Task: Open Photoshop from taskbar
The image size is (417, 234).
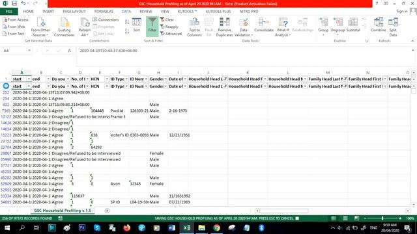Action: pyautogui.click(x=82, y=228)
